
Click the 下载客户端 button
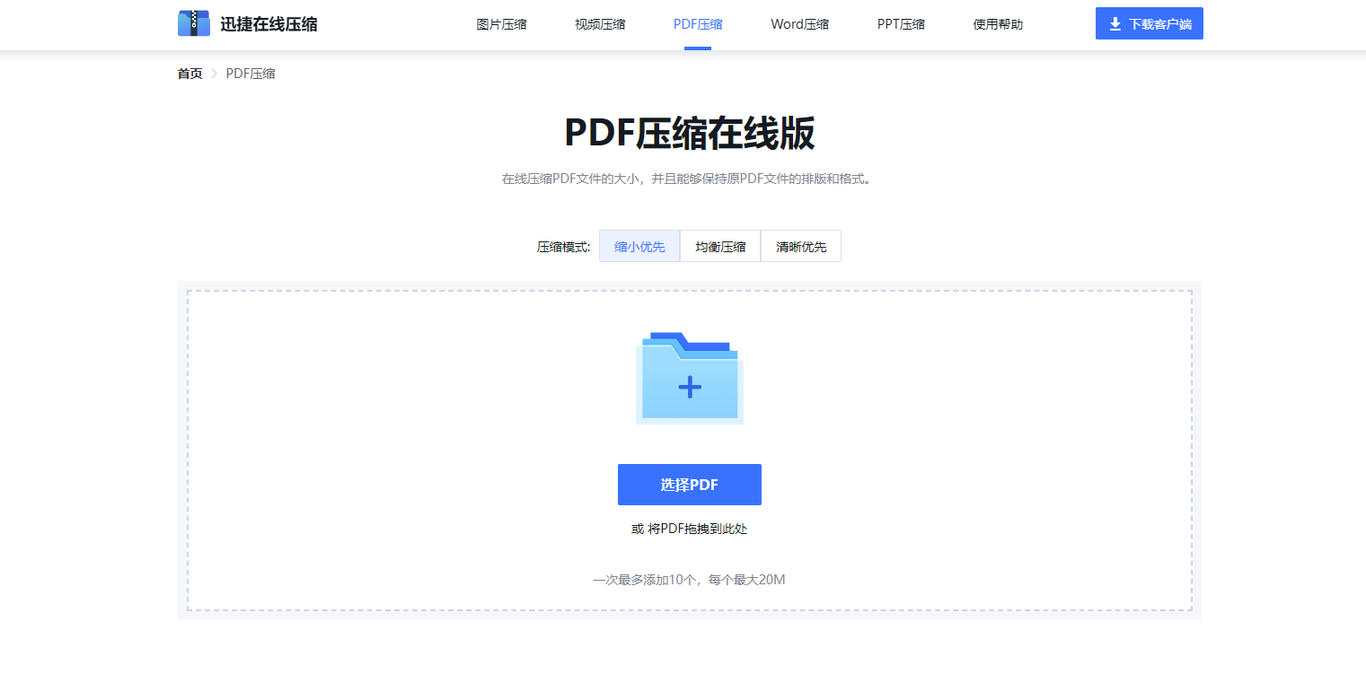(x=1149, y=22)
